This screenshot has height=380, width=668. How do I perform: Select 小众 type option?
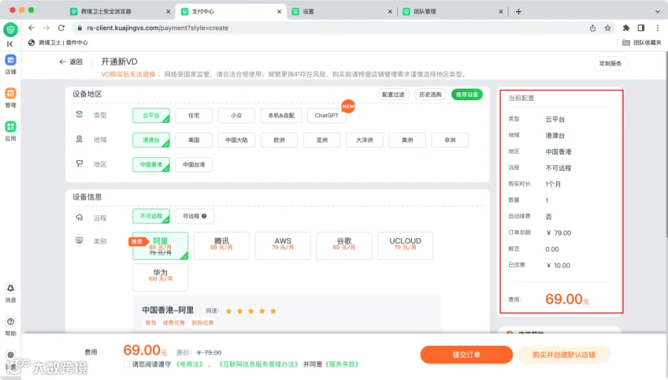click(x=237, y=116)
